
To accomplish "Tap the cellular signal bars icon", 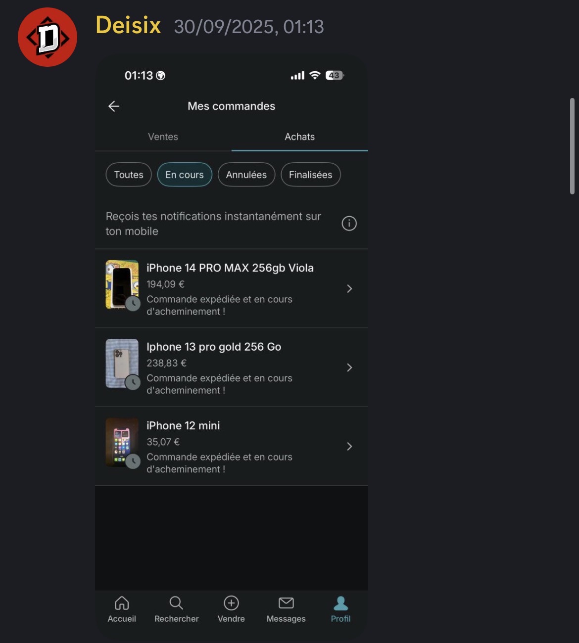I will 297,76.
